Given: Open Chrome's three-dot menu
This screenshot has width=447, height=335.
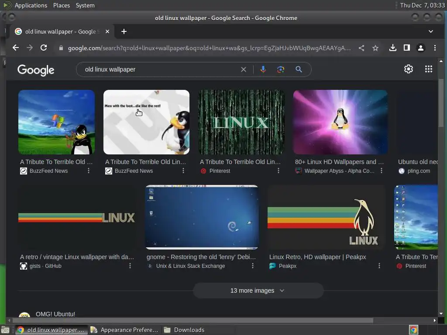Looking at the screenshot, I should [x=435, y=48].
